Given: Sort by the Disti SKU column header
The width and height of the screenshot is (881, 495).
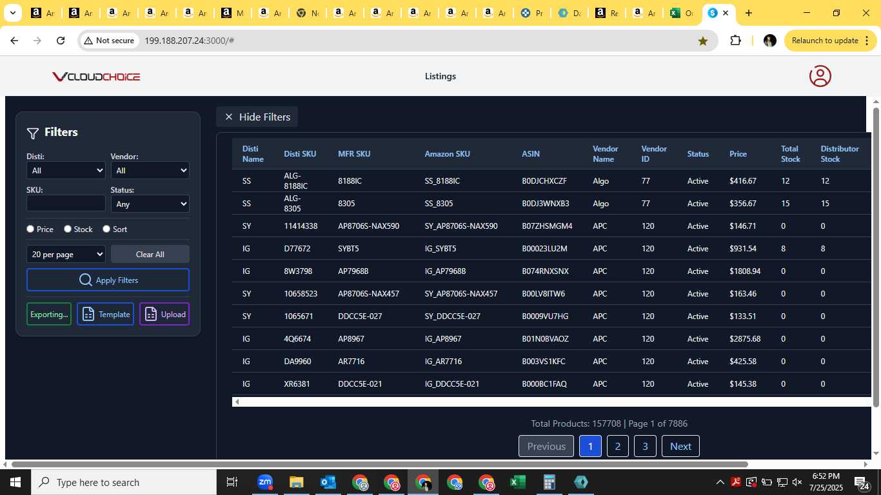Looking at the screenshot, I should 300,153.
